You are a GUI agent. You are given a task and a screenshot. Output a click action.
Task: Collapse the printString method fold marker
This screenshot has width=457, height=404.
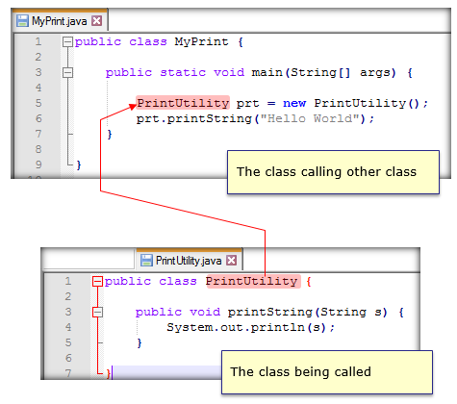(x=97, y=312)
